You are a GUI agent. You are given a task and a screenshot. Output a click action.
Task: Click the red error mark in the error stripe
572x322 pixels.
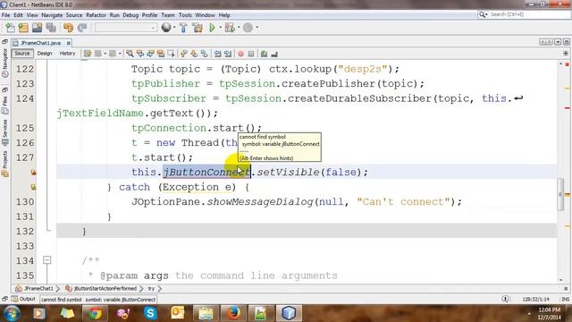(568, 108)
